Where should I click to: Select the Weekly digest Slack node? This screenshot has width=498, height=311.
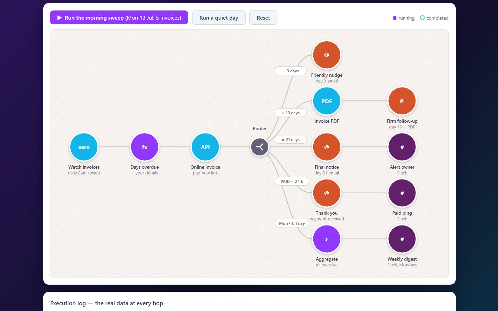[402, 239]
